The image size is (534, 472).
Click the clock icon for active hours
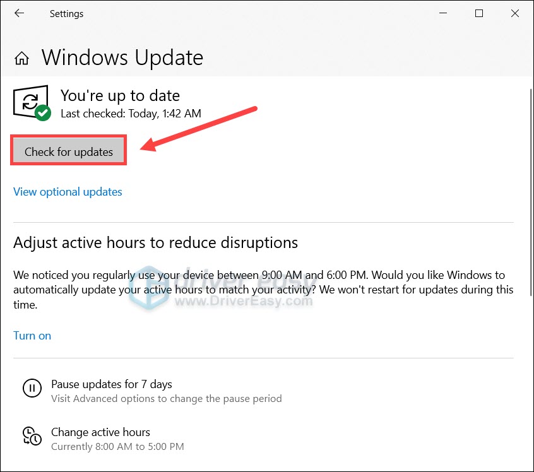[x=32, y=437]
